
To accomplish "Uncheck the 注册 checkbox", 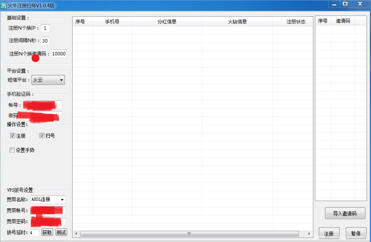I will (x=12, y=136).
